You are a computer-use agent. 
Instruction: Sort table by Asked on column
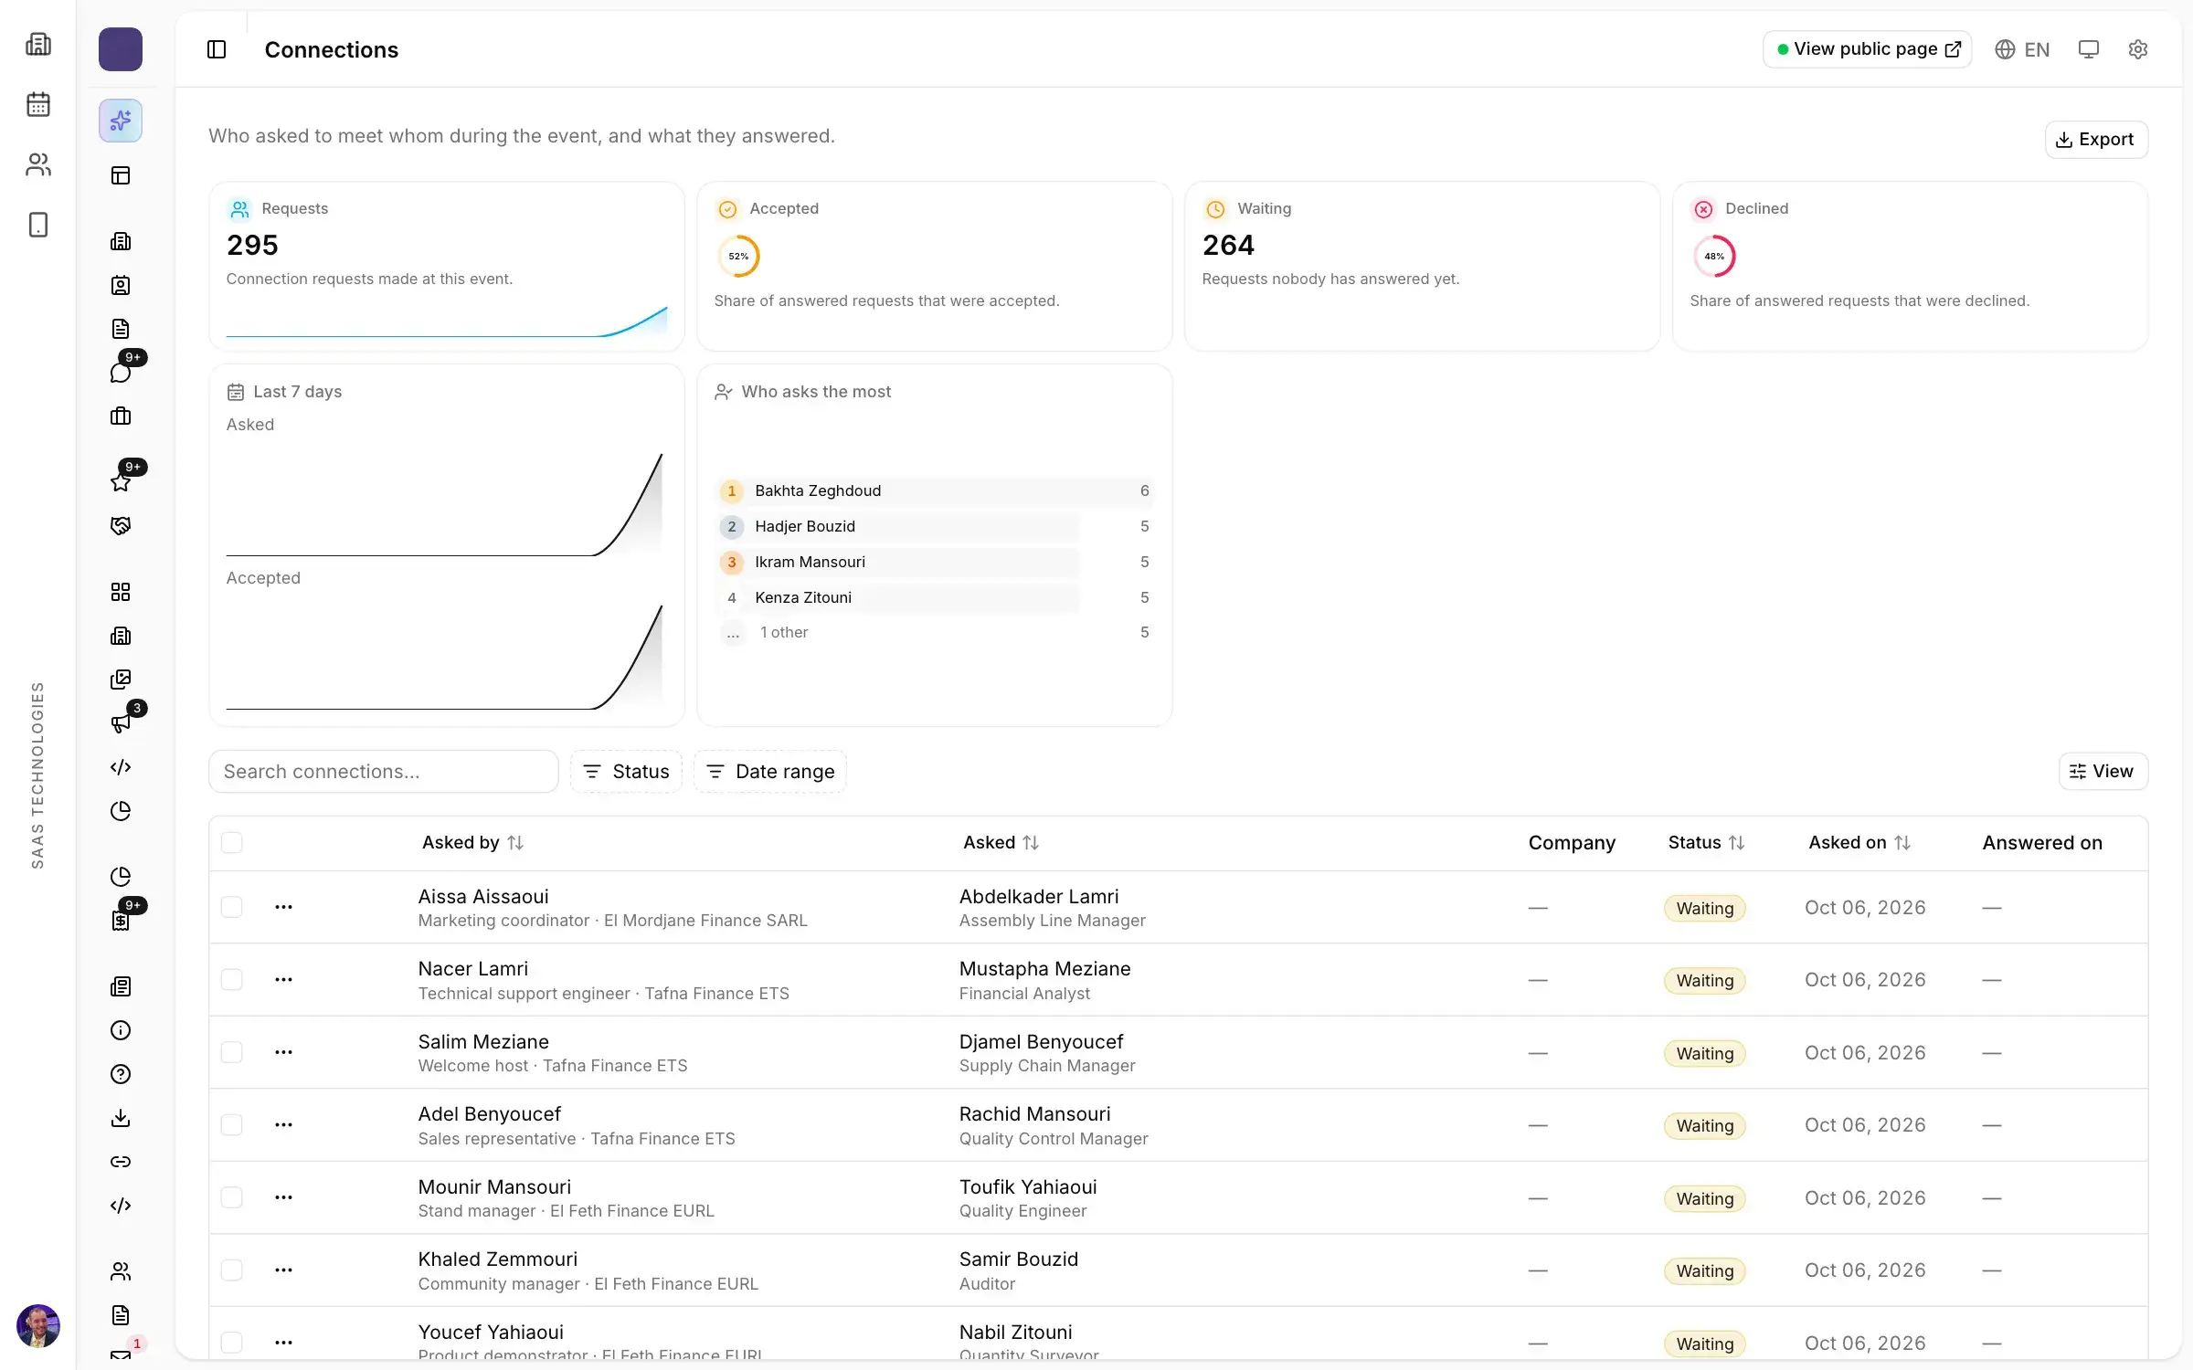(1859, 842)
